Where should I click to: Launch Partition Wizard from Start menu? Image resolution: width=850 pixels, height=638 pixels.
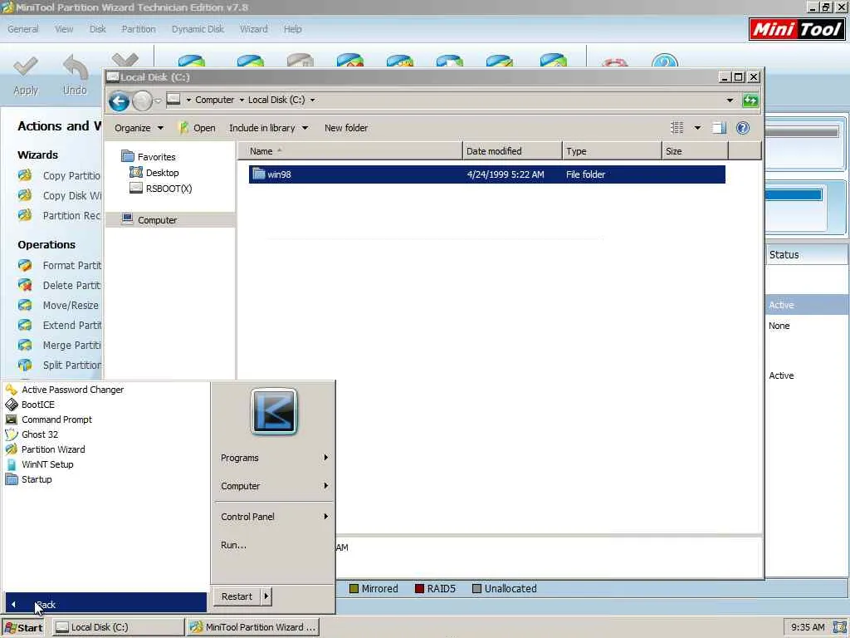coord(53,449)
